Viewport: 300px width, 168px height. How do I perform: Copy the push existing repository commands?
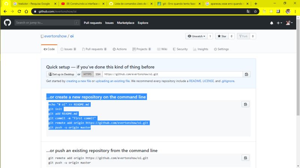pyautogui.click(x=246, y=158)
